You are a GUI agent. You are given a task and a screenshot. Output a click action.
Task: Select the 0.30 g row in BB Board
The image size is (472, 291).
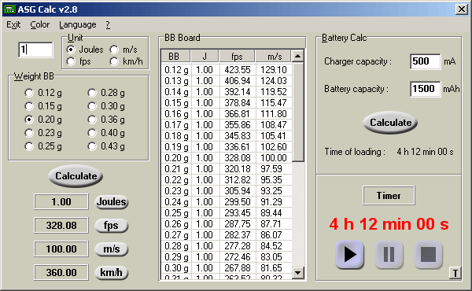coord(227,268)
